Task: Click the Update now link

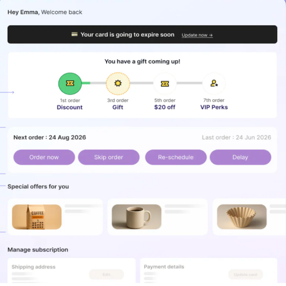Action: (x=197, y=35)
